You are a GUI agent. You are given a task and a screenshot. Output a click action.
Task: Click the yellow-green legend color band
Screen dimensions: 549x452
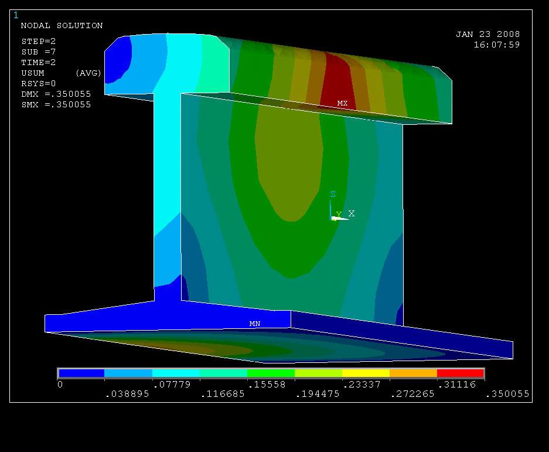pyautogui.click(x=318, y=373)
